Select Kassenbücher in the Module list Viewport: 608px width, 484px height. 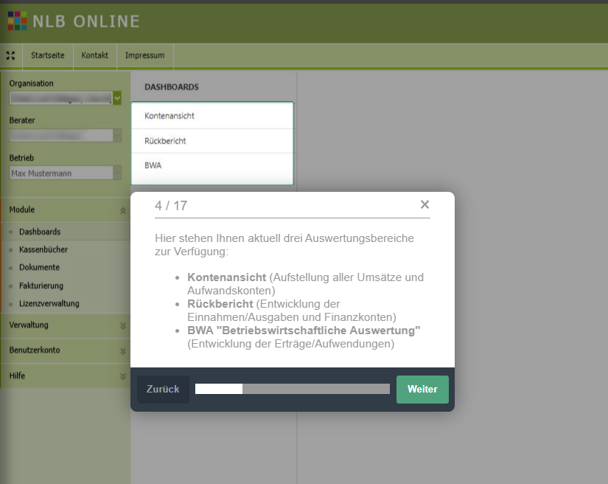point(43,249)
